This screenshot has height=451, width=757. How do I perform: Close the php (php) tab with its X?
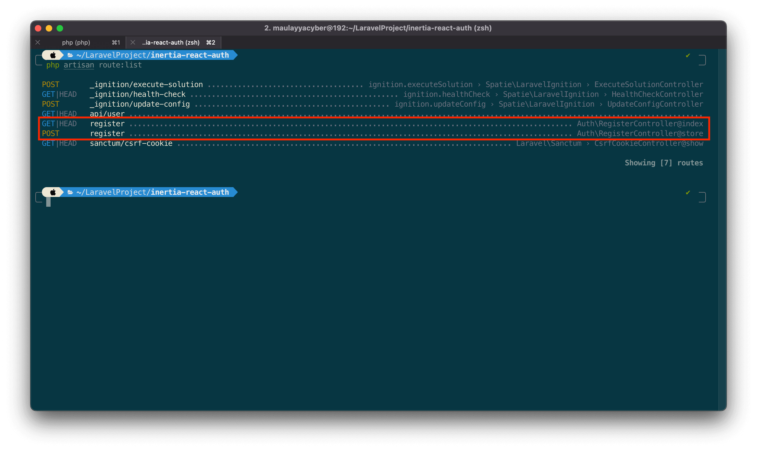[x=38, y=42]
